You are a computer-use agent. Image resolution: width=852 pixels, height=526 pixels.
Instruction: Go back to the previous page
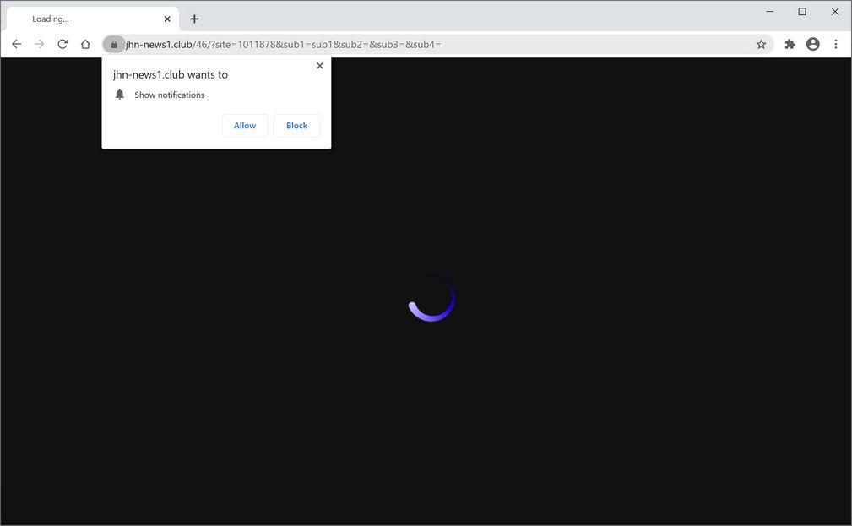tap(17, 44)
